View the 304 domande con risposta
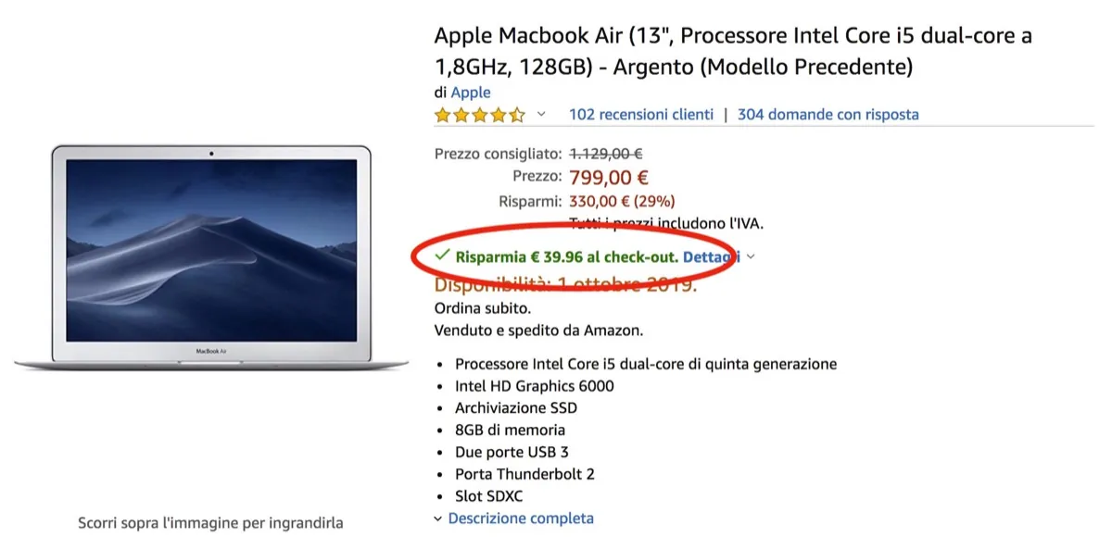The image size is (1112, 549). pos(828,114)
